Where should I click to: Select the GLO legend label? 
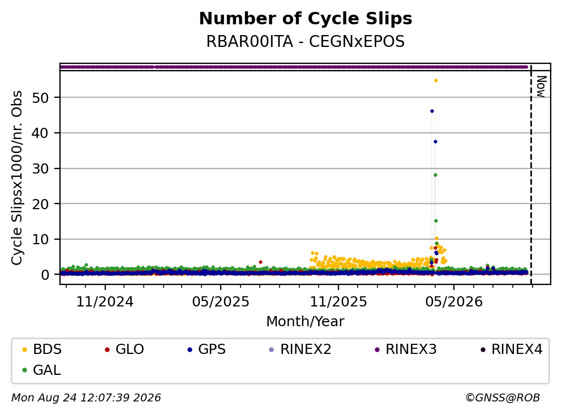pos(130,349)
